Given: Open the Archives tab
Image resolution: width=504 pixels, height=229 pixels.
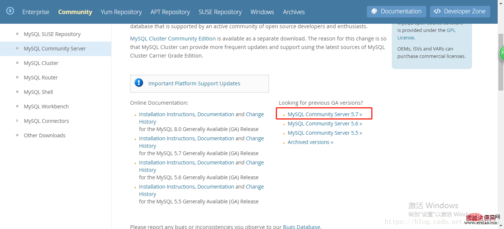Looking at the screenshot, I should pyautogui.click(x=294, y=12).
